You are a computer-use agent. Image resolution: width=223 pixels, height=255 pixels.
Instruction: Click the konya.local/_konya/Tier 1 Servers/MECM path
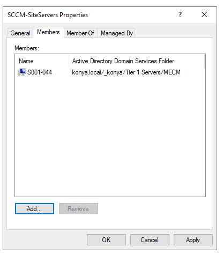(x=126, y=72)
